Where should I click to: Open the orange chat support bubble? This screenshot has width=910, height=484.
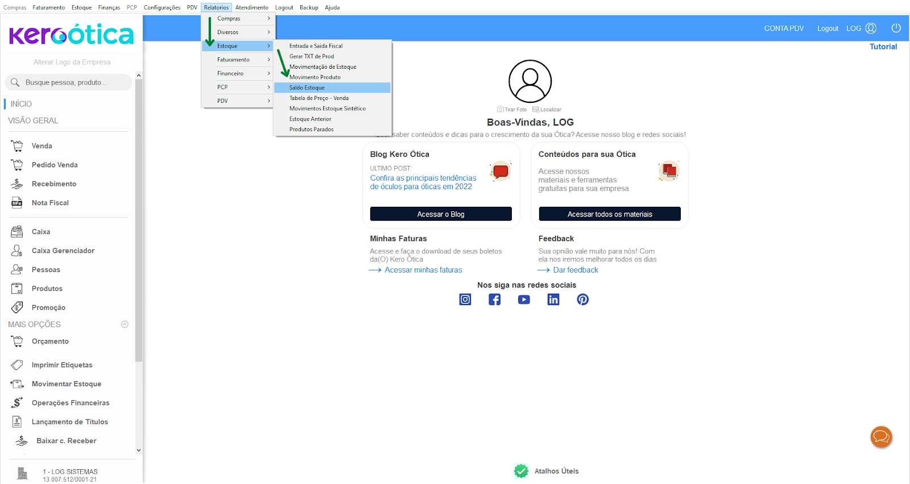click(881, 437)
